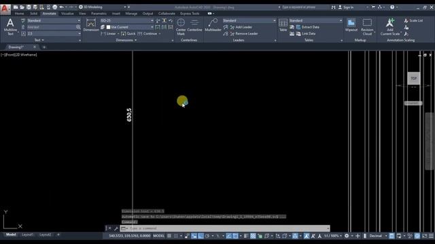Toggle Clean Screen in status bar

424,236
